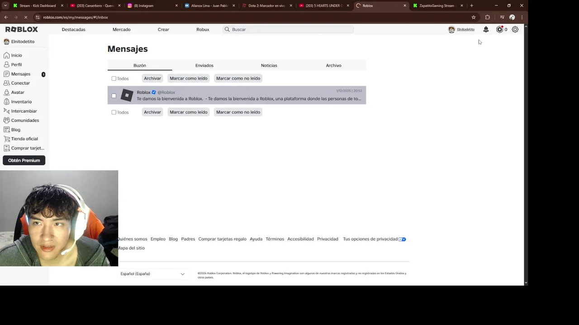Switch to the Enviados tab

click(204, 65)
